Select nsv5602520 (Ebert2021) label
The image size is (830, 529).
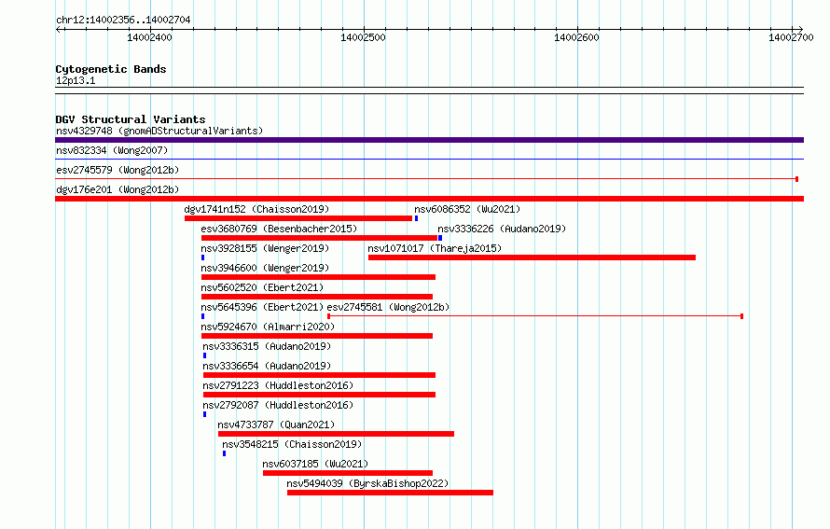[x=262, y=287]
